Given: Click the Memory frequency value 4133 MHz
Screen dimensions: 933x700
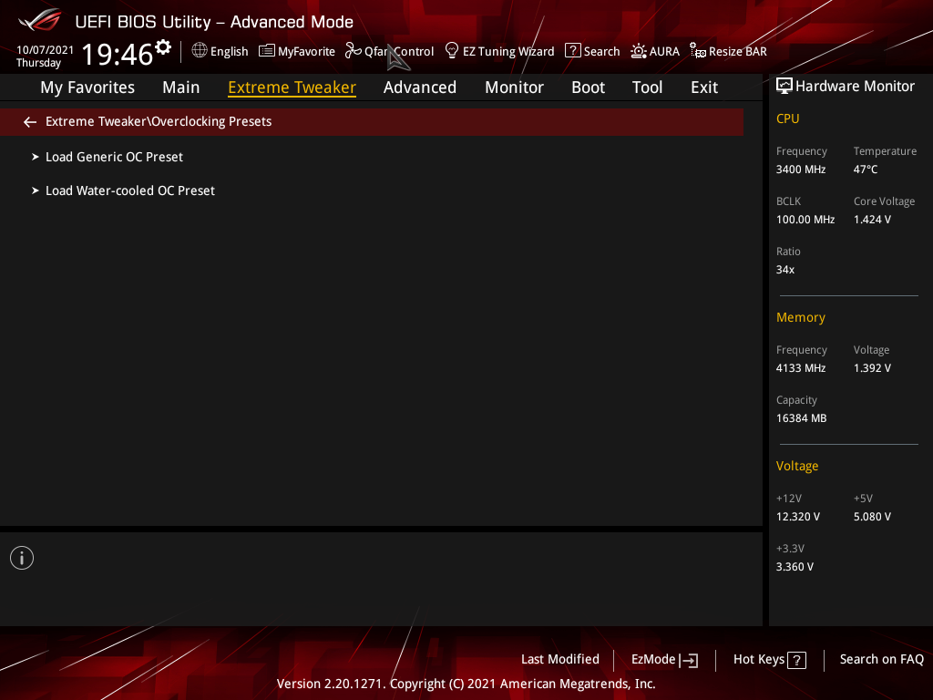Looking at the screenshot, I should pos(801,368).
